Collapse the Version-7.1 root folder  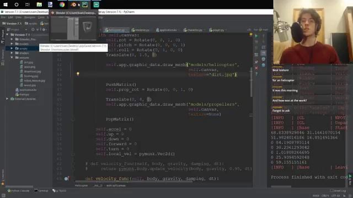tap(7, 35)
